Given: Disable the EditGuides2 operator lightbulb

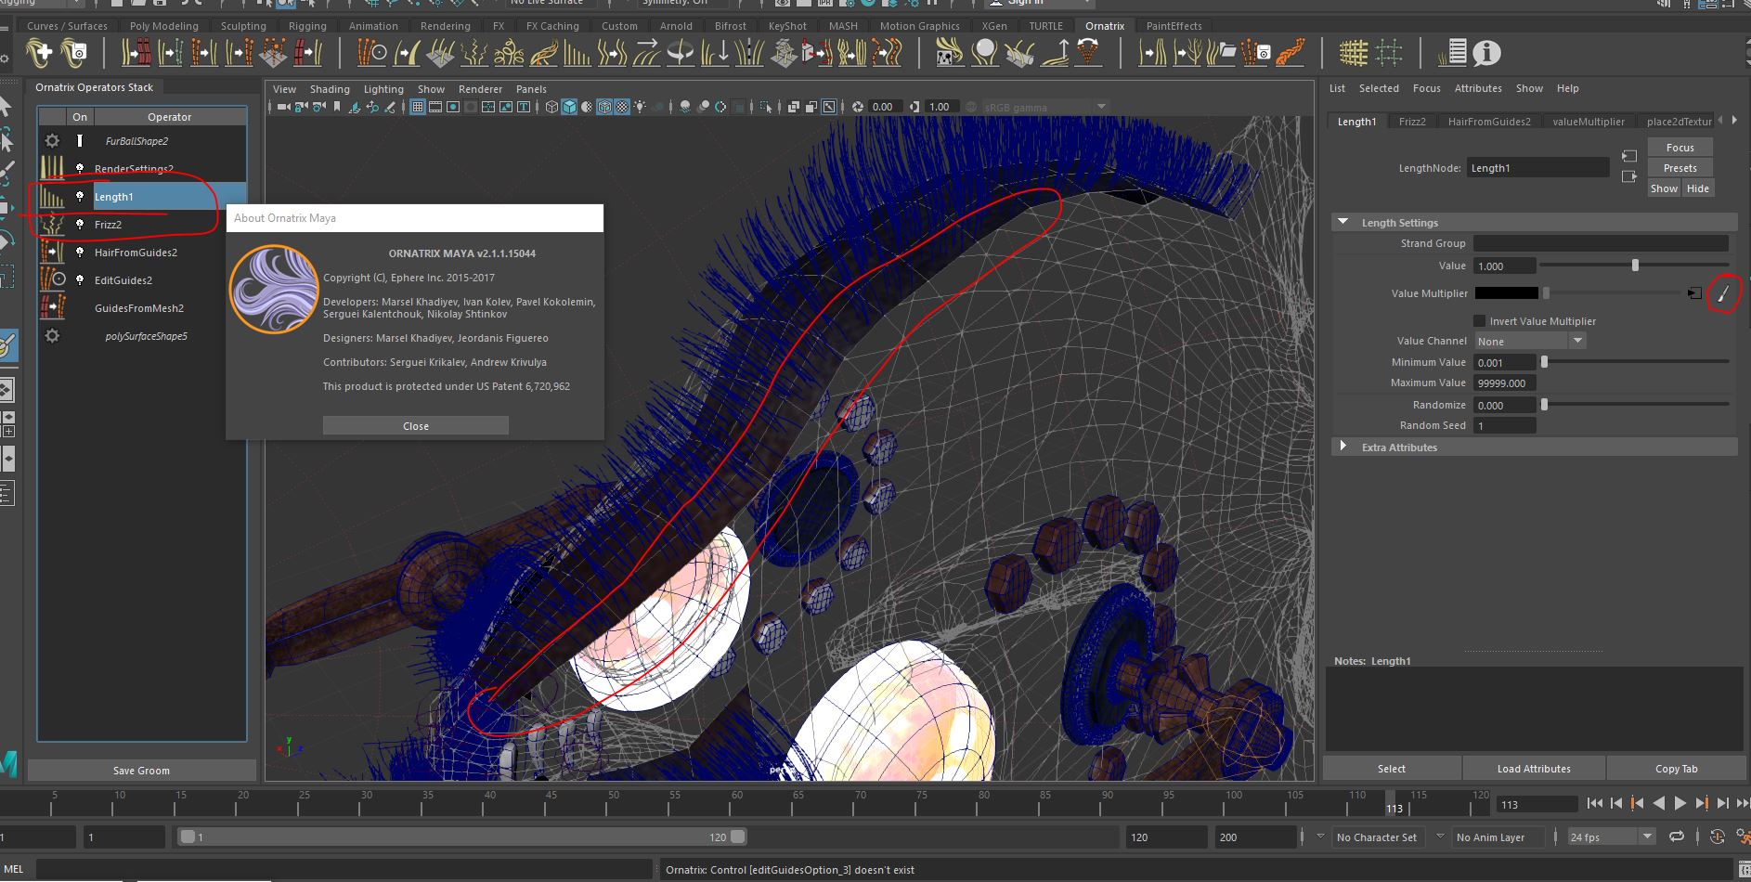Looking at the screenshot, I should click(x=80, y=280).
